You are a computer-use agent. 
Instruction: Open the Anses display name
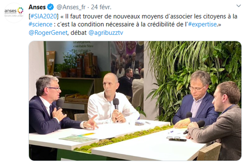[x=37, y=7]
